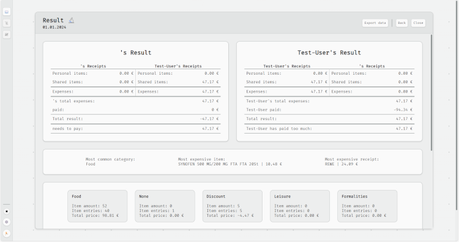Click the "Most expensive item:" label

coord(201,159)
